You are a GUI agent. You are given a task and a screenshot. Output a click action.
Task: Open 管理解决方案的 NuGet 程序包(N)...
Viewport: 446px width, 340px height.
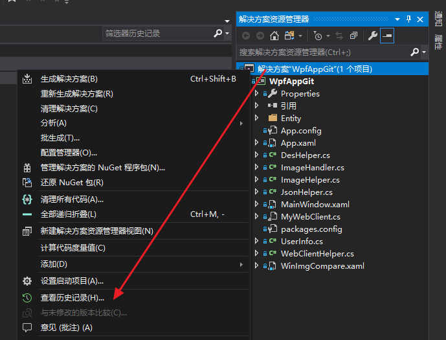[x=133, y=168]
